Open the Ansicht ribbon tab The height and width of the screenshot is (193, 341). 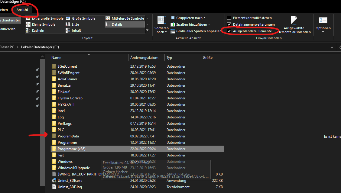(x=22, y=10)
